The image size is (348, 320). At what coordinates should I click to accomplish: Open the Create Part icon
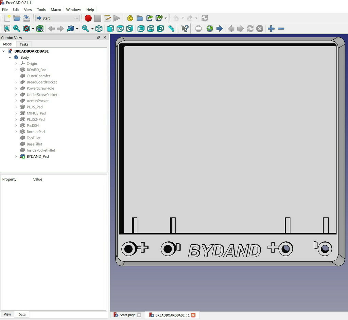130,18
